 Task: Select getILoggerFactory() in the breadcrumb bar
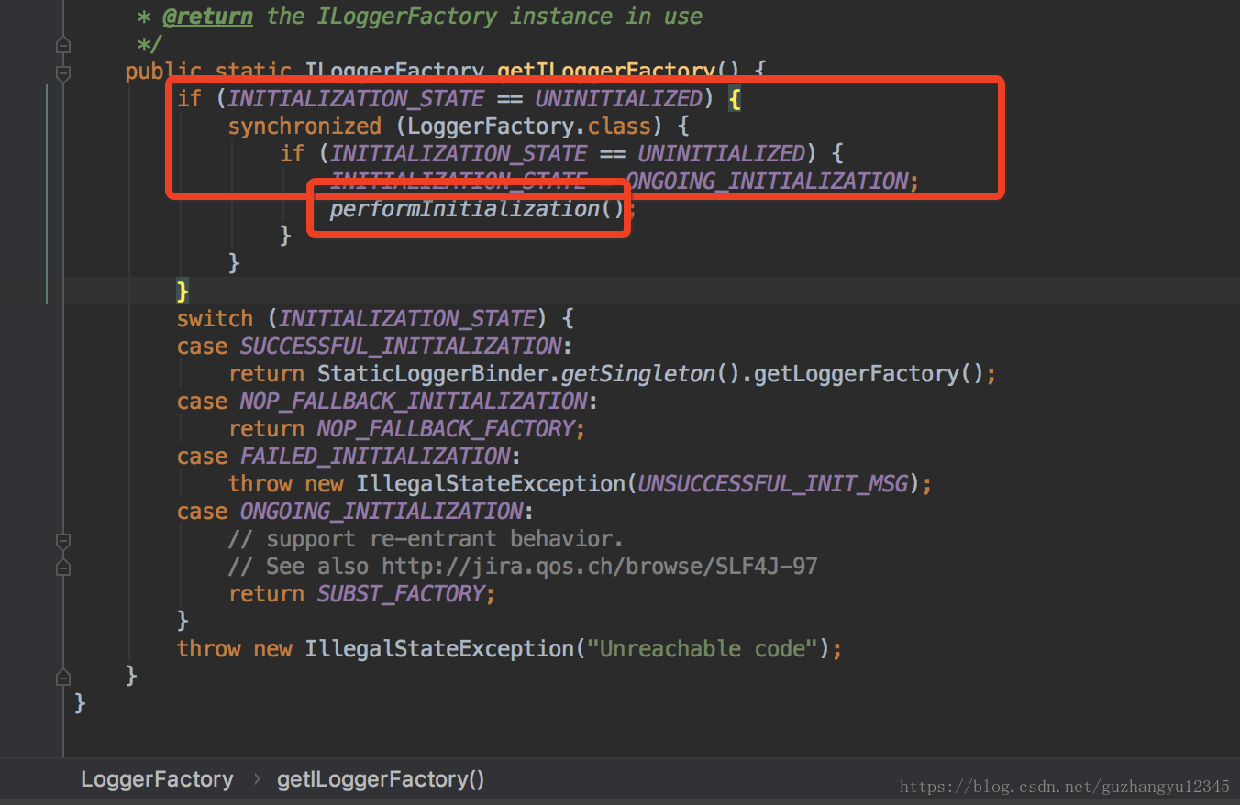click(x=381, y=779)
